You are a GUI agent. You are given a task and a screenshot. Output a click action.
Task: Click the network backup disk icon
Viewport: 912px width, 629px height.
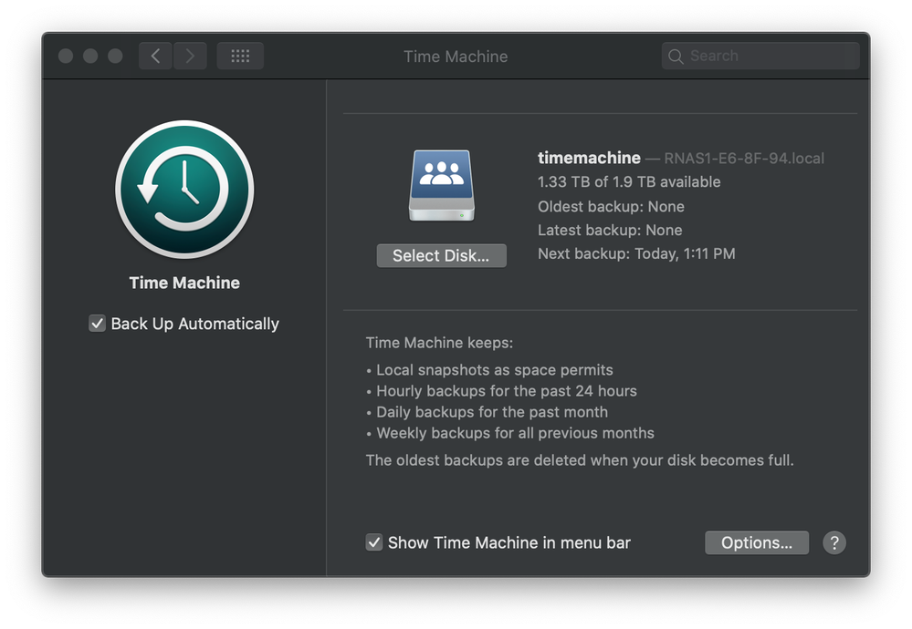(x=442, y=185)
